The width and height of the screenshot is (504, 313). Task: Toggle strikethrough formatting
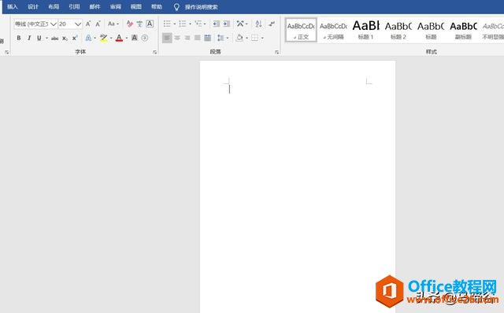(x=54, y=39)
